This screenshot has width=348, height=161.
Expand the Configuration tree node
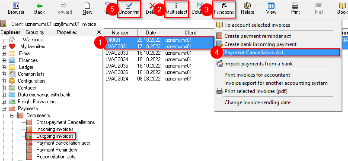point(3,81)
